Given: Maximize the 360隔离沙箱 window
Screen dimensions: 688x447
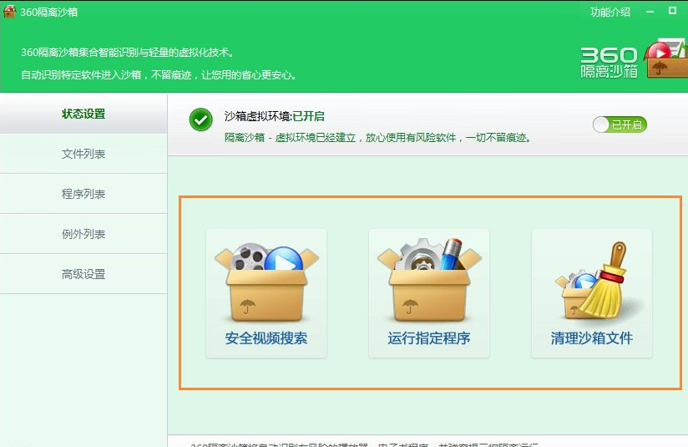Looking at the screenshot, I should pos(672,11).
